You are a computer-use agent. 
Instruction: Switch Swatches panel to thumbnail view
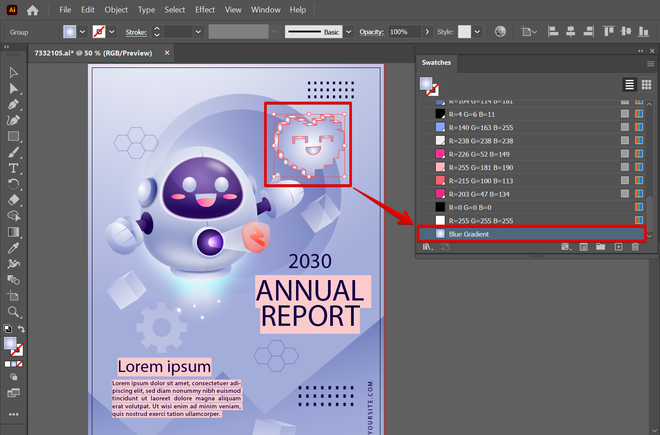pyautogui.click(x=646, y=84)
